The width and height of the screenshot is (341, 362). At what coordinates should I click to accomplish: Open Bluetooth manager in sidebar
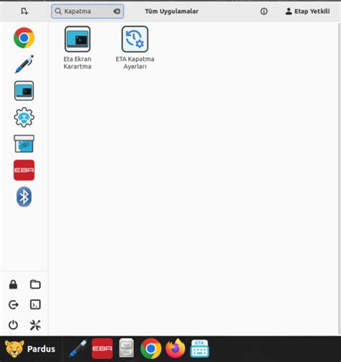coord(24,196)
